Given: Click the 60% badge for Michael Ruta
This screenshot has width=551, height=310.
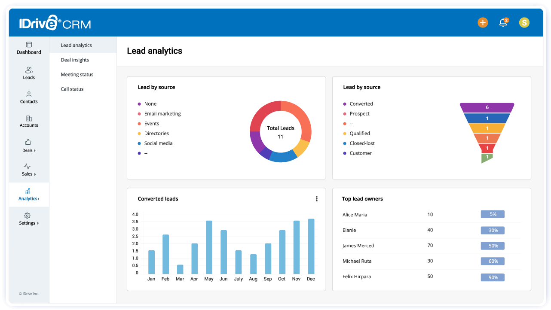Looking at the screenshot, I should coord(493,261).
